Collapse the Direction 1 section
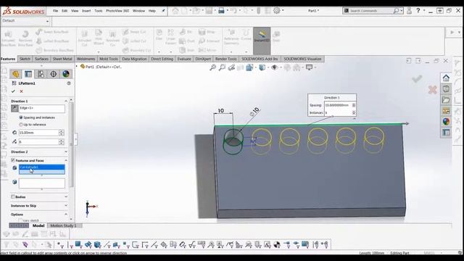This screenshot has width=464, height=261. [x=66, y=101]
